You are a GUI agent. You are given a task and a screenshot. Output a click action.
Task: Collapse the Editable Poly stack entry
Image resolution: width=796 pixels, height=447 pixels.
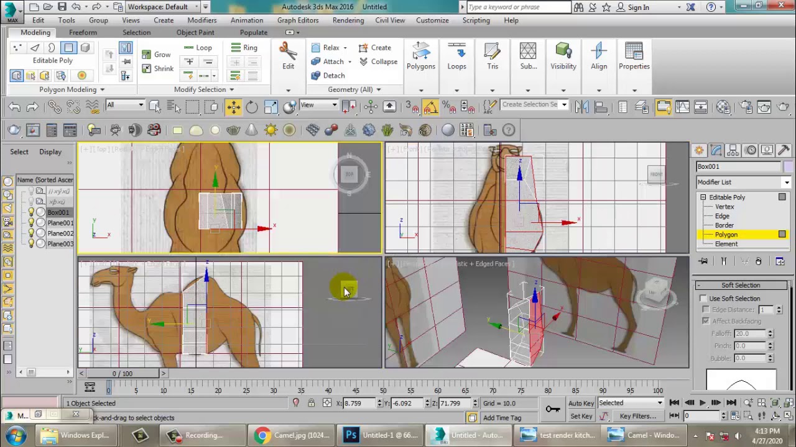click(x=703, y=197)
